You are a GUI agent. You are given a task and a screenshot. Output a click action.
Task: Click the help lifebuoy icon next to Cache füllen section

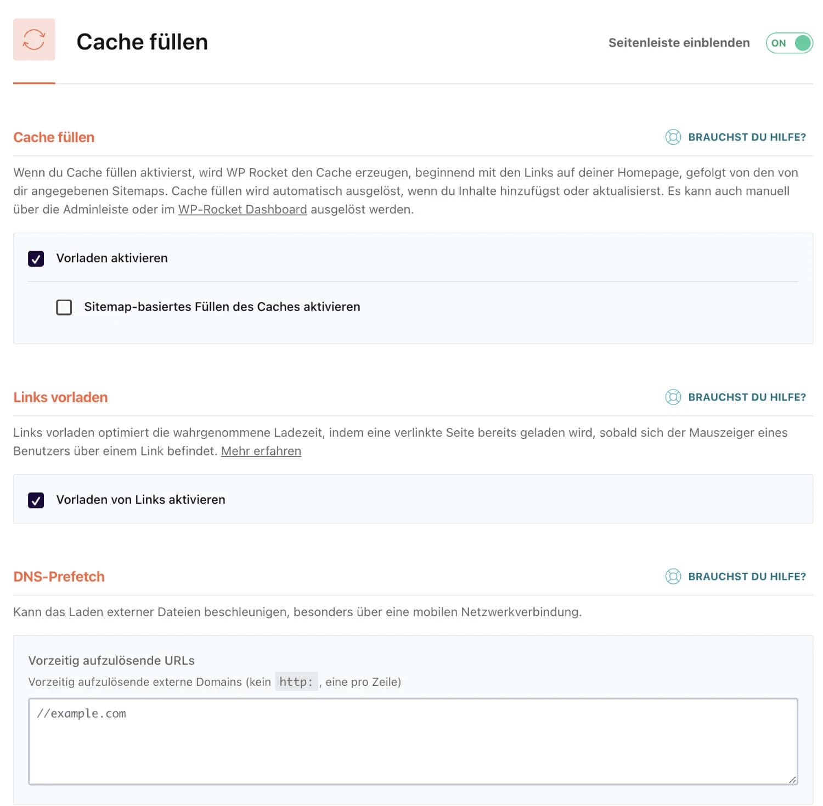[673, 137]
